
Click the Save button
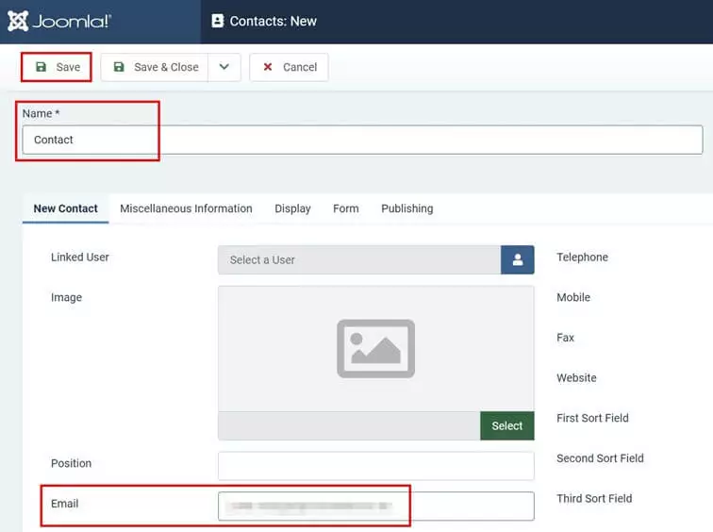coord(57,67)
